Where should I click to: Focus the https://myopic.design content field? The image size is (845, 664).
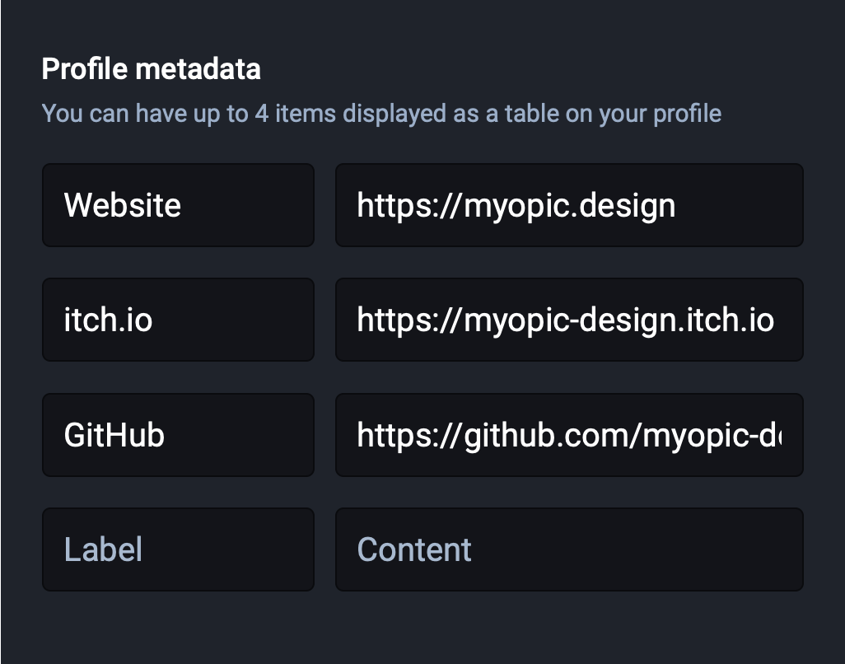569,205
